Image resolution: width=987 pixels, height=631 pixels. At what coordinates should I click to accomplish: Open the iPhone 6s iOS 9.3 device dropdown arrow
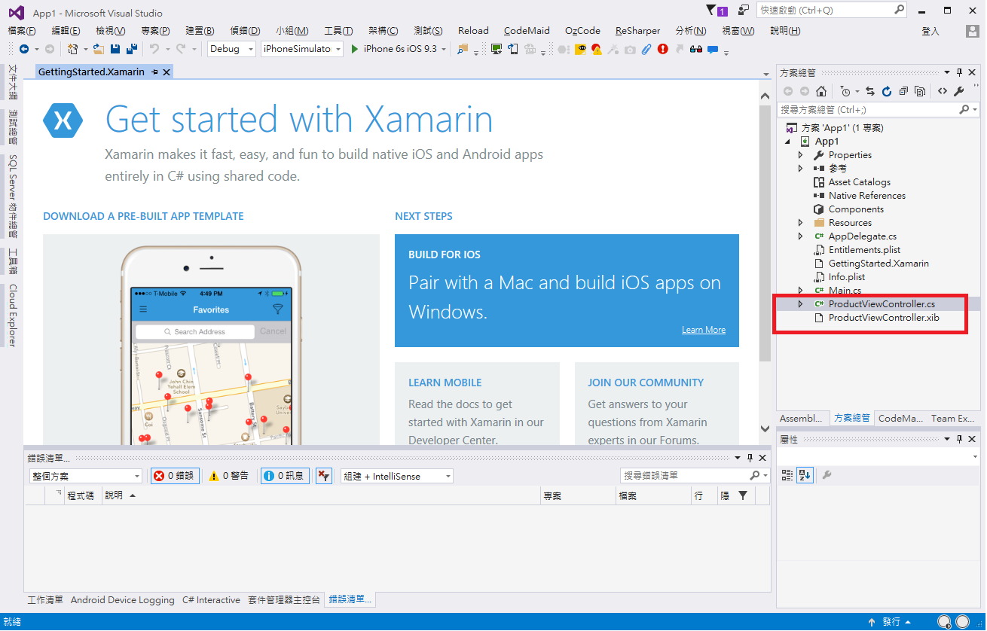click(x=444, y=49)
